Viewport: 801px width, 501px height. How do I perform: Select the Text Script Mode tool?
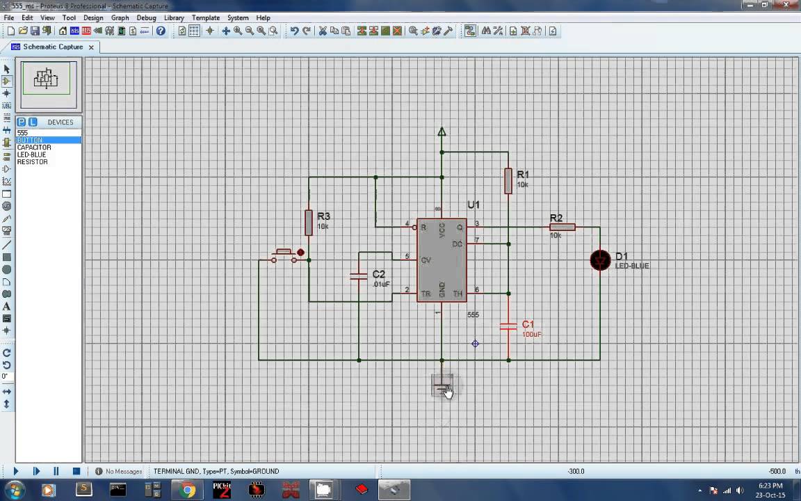coord(7,118)
